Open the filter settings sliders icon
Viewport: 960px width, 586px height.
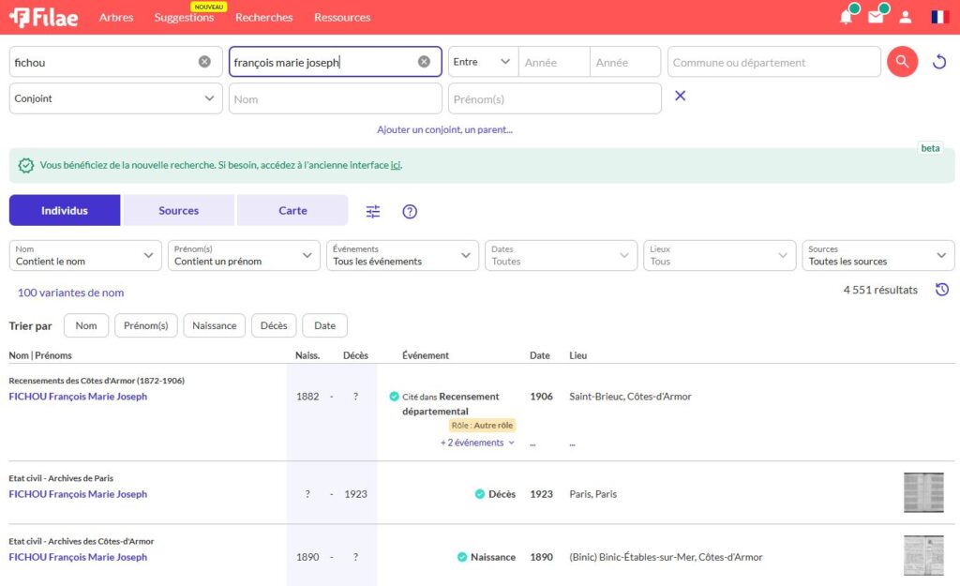coord(373,211)
